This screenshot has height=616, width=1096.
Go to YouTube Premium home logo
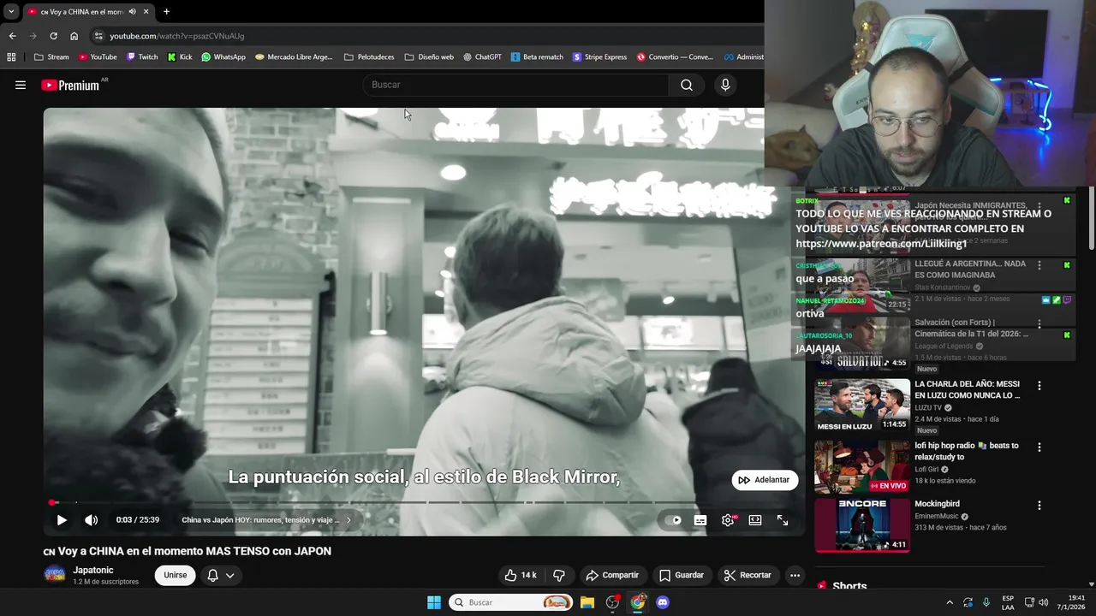click(x=71, y=85)
